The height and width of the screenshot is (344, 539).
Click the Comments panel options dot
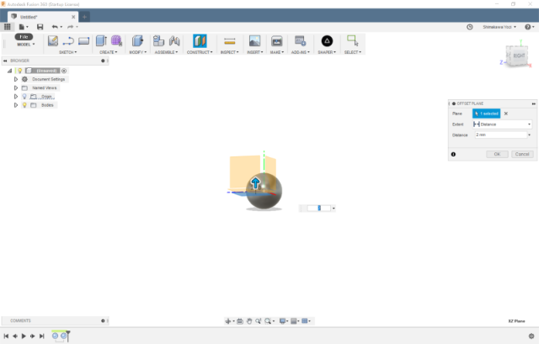[103, 320]
